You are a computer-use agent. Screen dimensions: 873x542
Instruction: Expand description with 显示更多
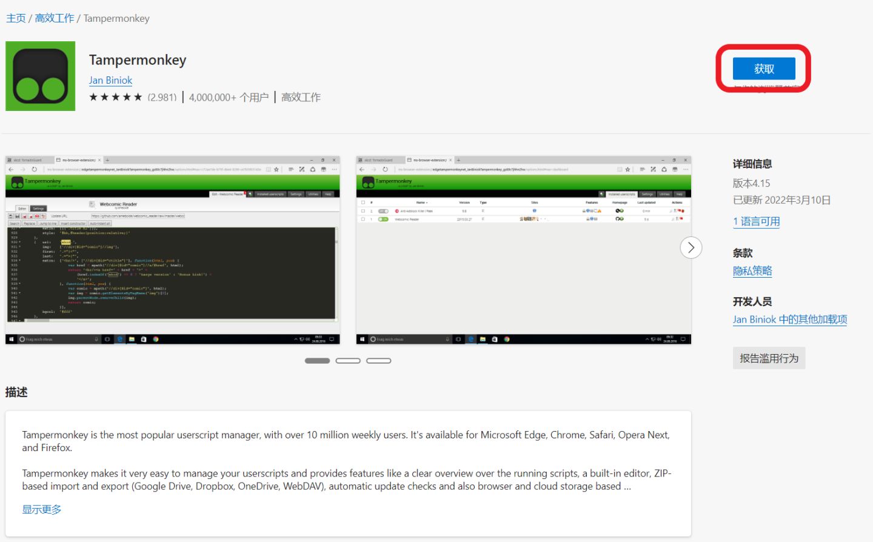42,509
